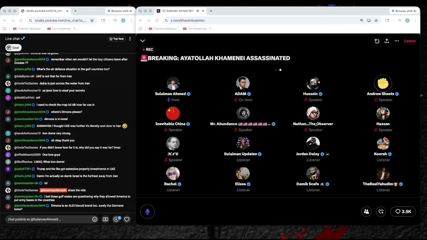Open Channel dashboard bookmark in YouTube window

[28, 29]
